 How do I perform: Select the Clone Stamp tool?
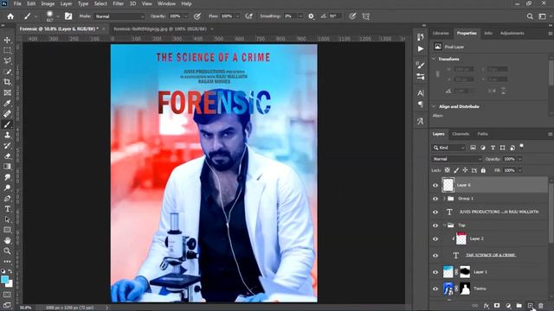click(x=7, y=135)
